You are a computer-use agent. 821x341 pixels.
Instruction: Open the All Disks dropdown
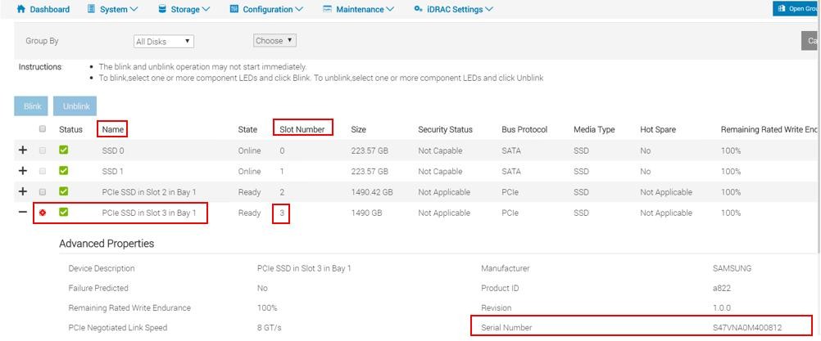coord(164,41)
